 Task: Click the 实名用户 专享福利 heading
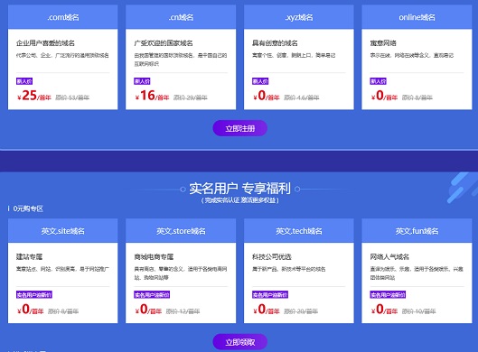point(240,188)
